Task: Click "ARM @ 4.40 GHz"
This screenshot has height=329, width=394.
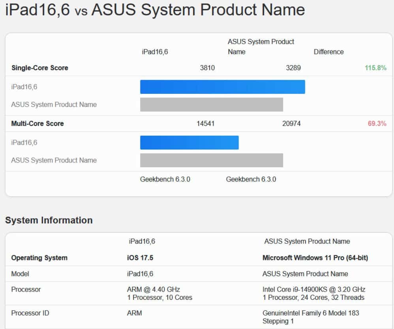Action: [x=154, y=290]
